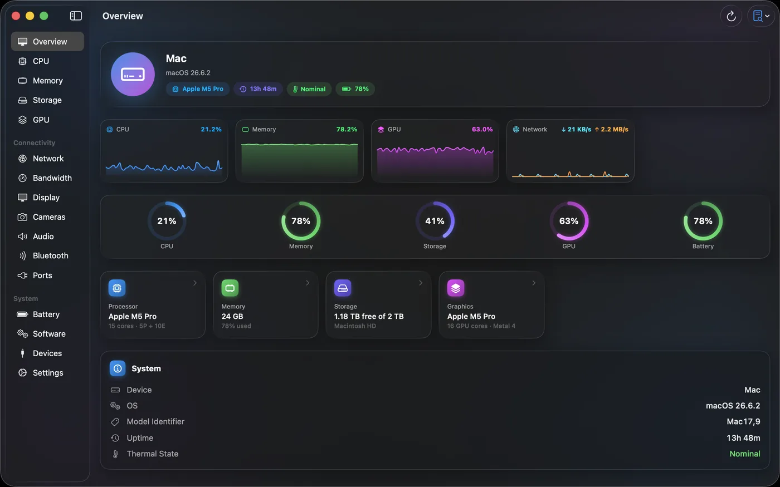Click the OS row gears icon
This screenshot has width=780, height=487.
point(115,406)
